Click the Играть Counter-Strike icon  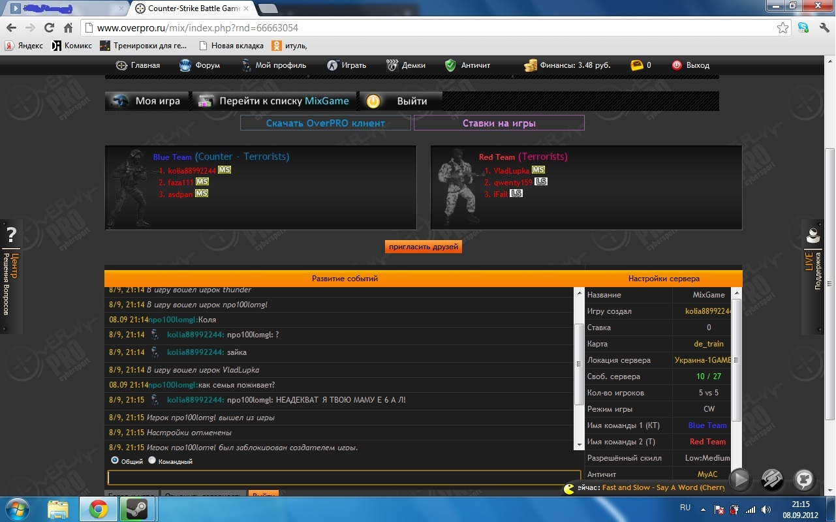pos(333,65)
